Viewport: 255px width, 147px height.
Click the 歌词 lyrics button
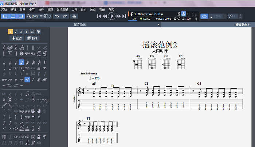coord(17,38)
